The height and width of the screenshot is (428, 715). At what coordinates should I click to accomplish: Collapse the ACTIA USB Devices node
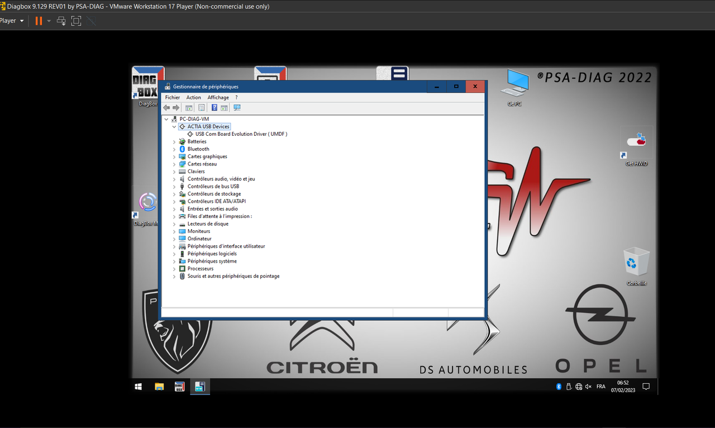click(174, 127)
